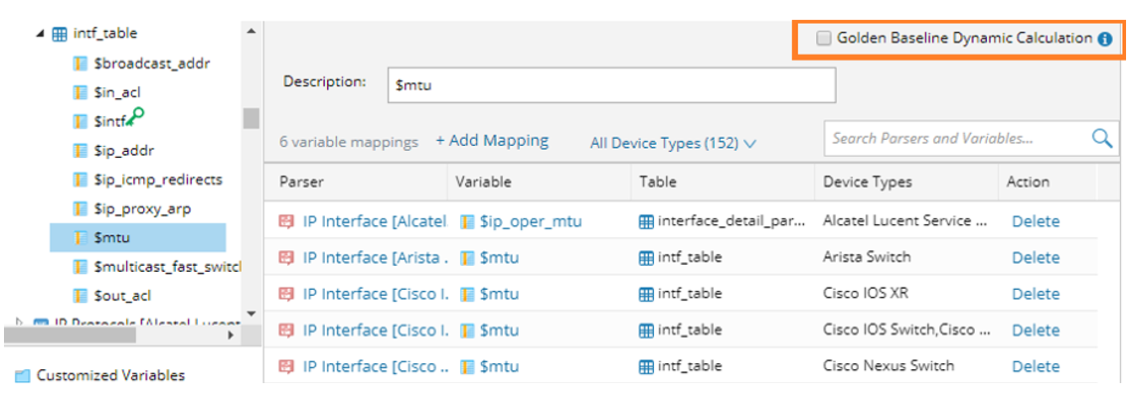The image size is (1133, 397).
Task: Click the Alcatel IP Interface parser icon
Action: 287,221
